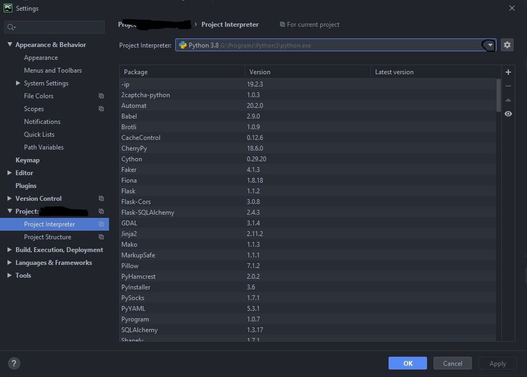Close the Settings dialog window
The height and width of the screenshot is (377, 527).
(x=512, y=8)
